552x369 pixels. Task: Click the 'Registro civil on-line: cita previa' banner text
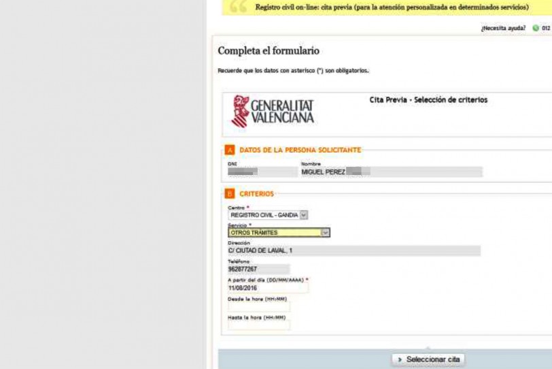pyautogui.click(x=392, y=7)
